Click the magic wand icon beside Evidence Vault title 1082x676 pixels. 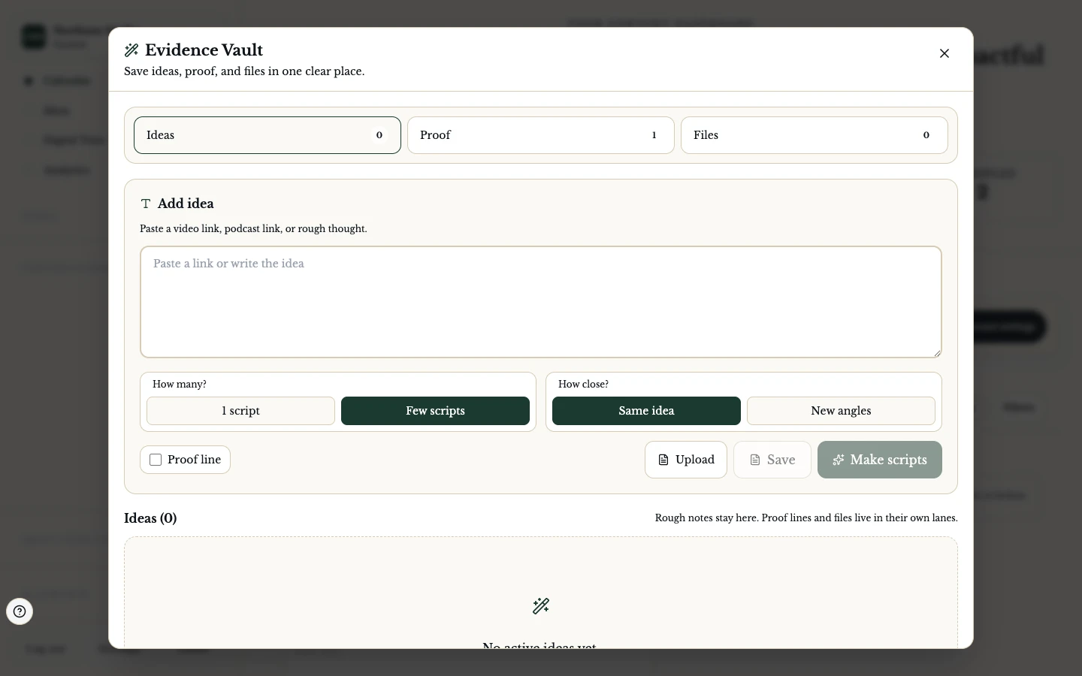[x=131, y=50]
